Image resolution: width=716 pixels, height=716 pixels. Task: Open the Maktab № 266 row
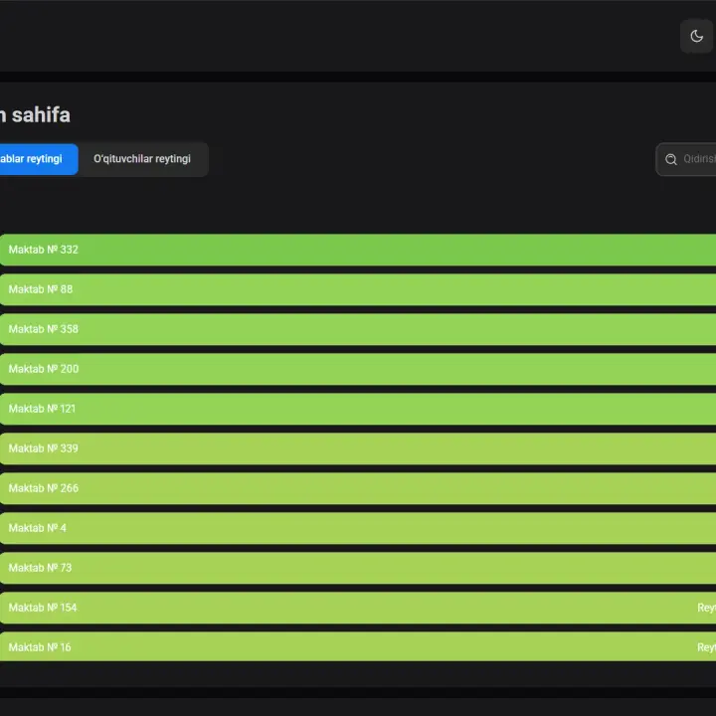coord(358,488)
